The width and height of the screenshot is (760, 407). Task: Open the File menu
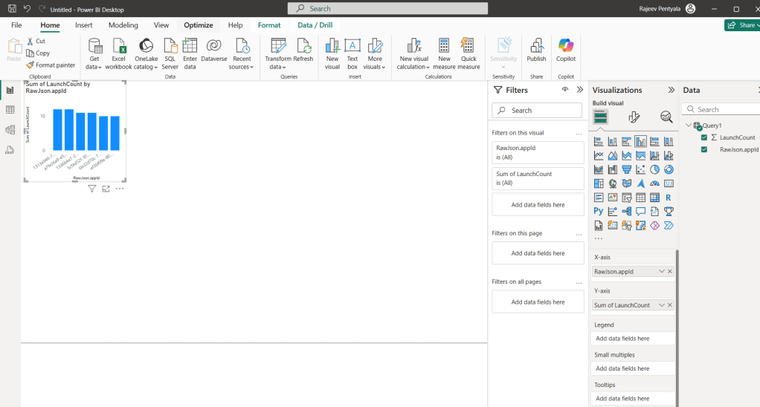16,25
